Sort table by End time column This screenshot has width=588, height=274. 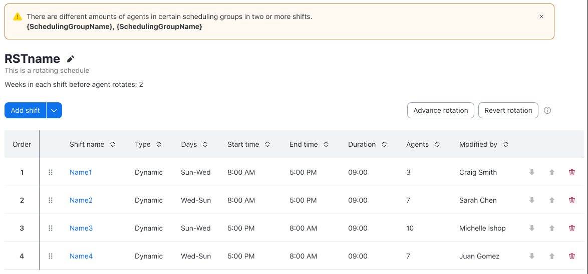326,144
